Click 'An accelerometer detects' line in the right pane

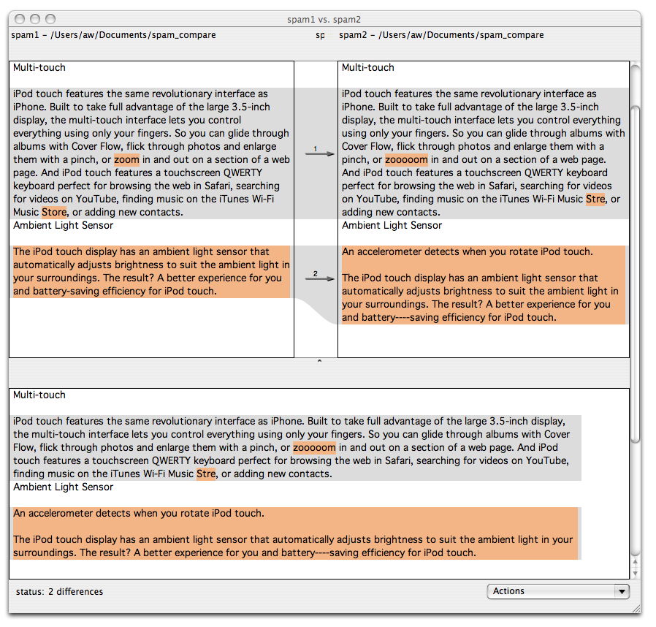click(x=468, y=251)
